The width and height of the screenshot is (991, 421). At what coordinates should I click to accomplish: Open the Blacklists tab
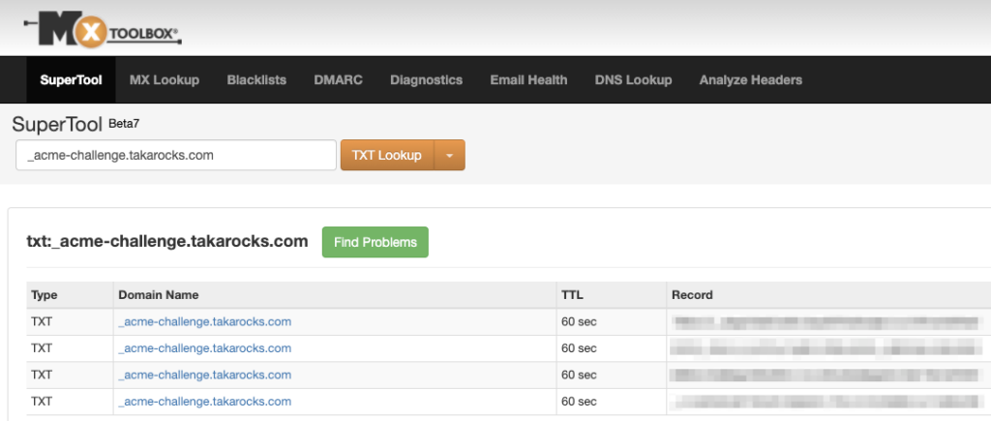coord(256,80)
